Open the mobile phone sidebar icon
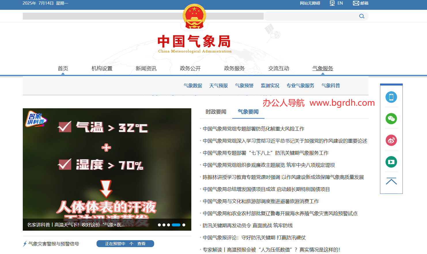 391,97
